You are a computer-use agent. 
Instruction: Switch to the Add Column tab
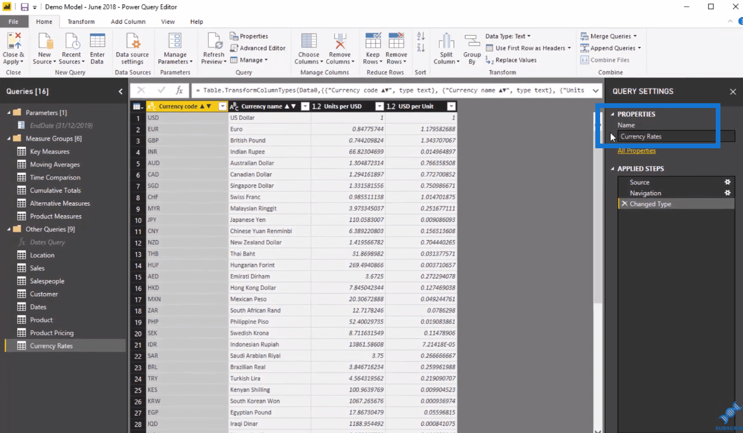coord(128,22)
